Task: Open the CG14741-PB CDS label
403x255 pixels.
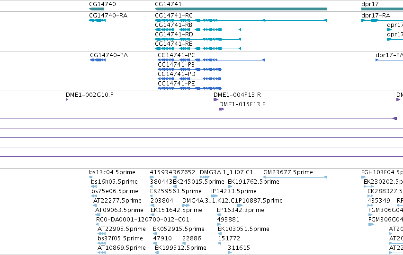Action: [176, 65]
